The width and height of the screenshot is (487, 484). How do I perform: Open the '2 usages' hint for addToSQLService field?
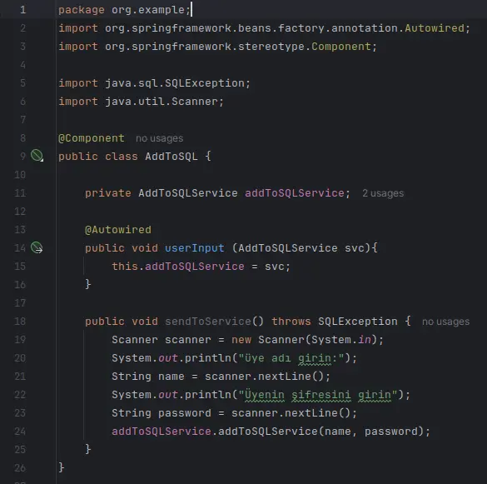[x=383, y=193]
